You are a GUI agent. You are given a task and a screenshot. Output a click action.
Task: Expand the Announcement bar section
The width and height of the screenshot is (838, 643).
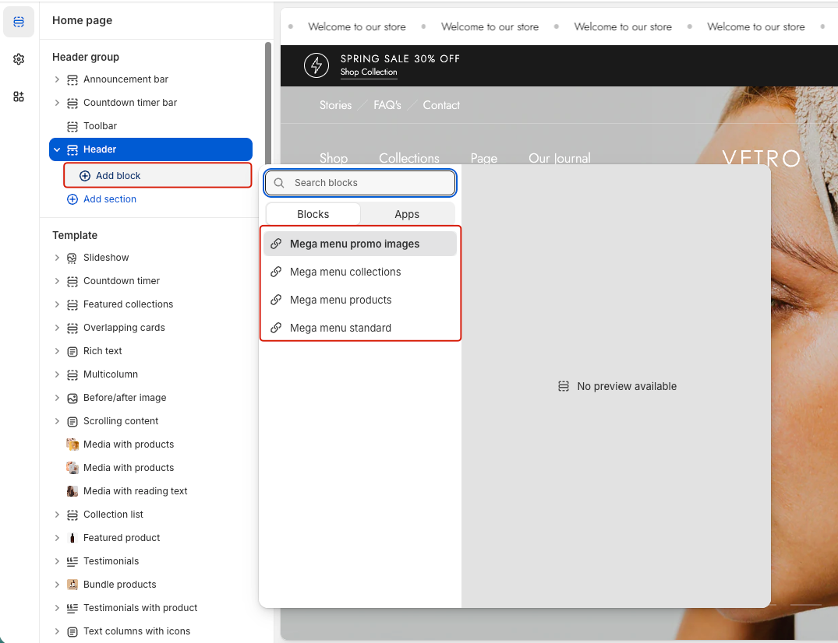coord(57,79)
